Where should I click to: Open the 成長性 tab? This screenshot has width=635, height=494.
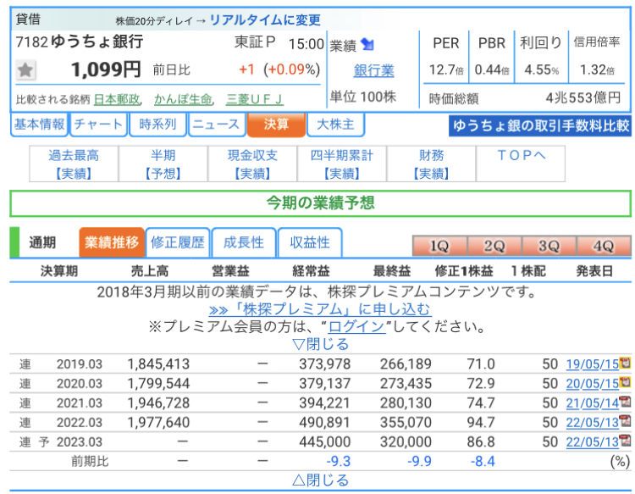[x=244, y=242]
